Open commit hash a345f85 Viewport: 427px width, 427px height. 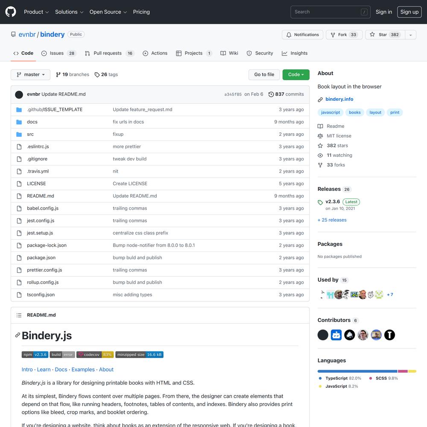(x=233, y=94)
